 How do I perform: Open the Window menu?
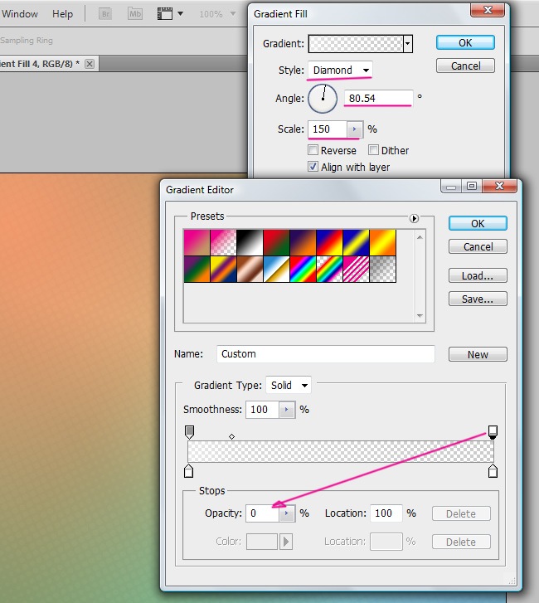[20, 14]
